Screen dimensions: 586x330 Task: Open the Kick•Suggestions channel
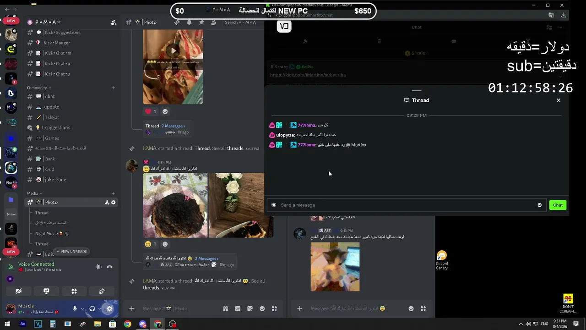(71, 33)
